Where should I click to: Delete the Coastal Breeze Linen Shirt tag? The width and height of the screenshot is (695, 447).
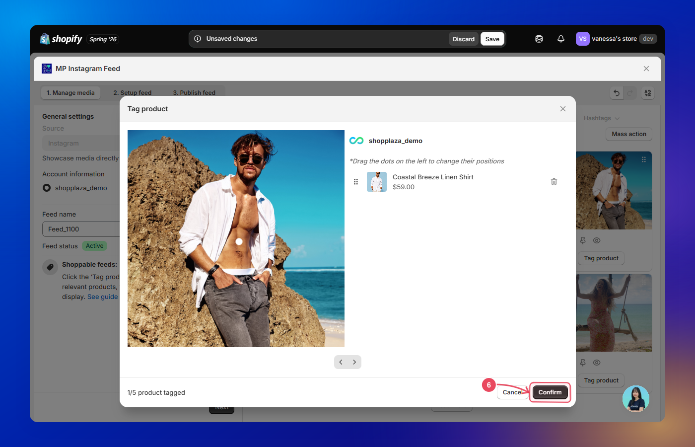[554, 182]
